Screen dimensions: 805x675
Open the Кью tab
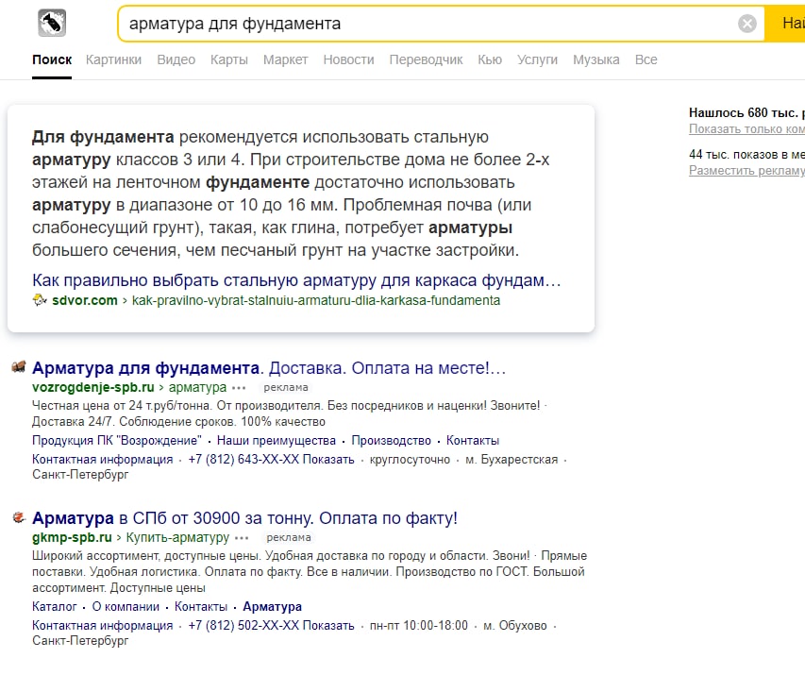490,60
